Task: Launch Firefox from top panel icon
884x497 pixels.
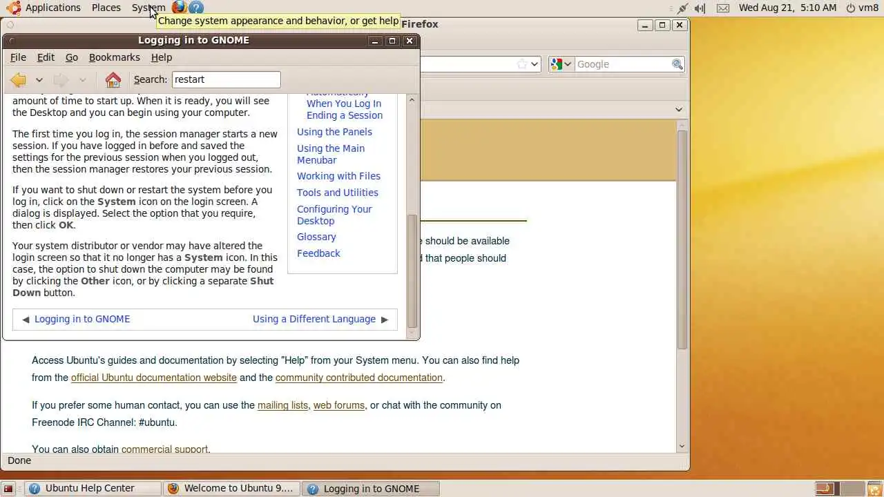Action: (180, 8)
